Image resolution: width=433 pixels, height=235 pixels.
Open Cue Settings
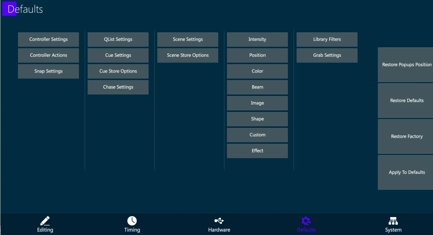pyautogui.click(x=118, y=55)
